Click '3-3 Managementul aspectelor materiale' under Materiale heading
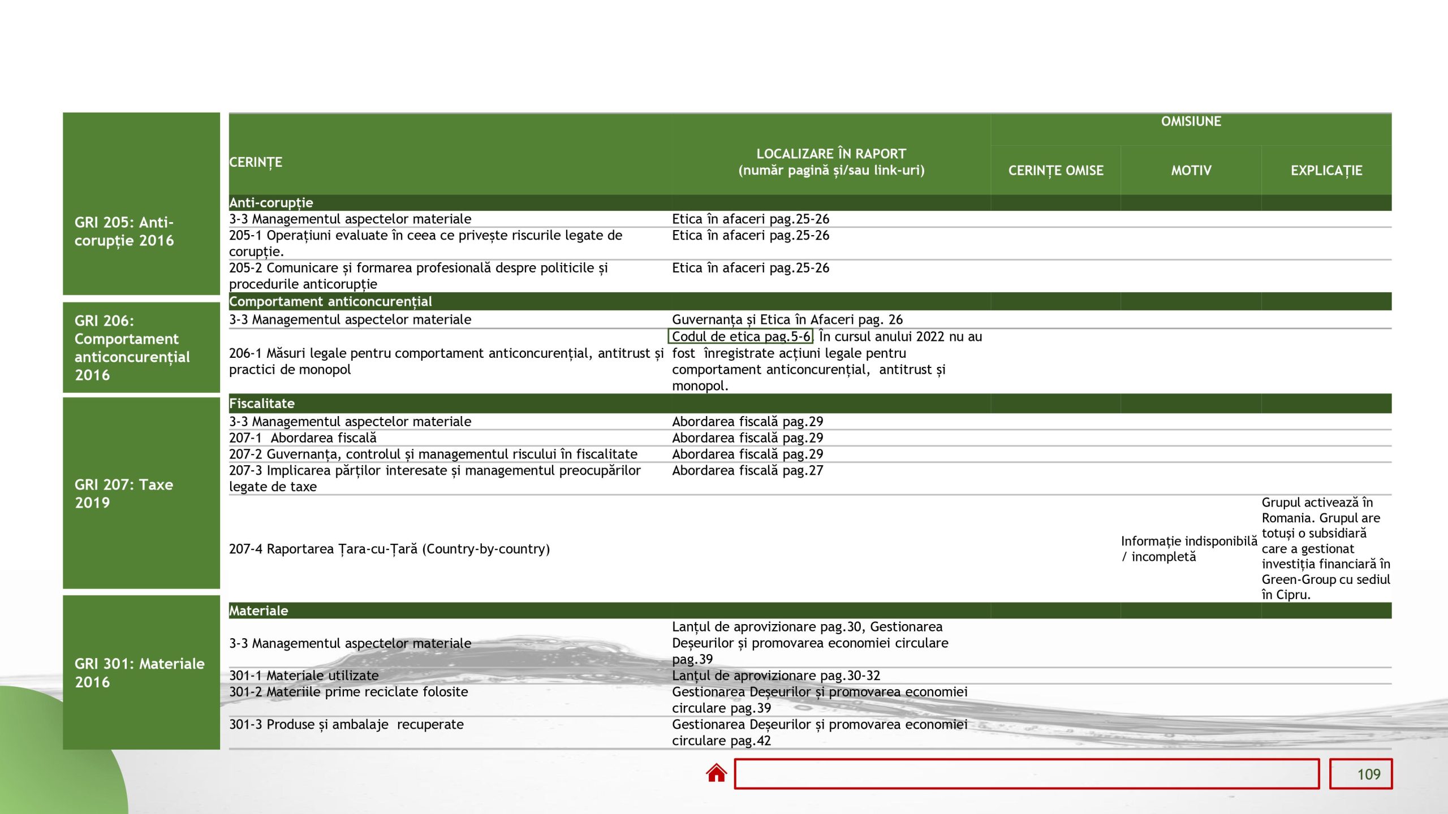The width and height of the screenshot is (1448, 814). tap(350, 643)
